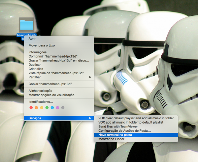Select Mover para o Lixo

[x=59, y=45]
